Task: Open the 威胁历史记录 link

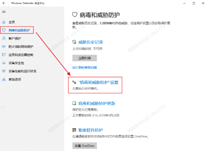Action: coord(91,42)
